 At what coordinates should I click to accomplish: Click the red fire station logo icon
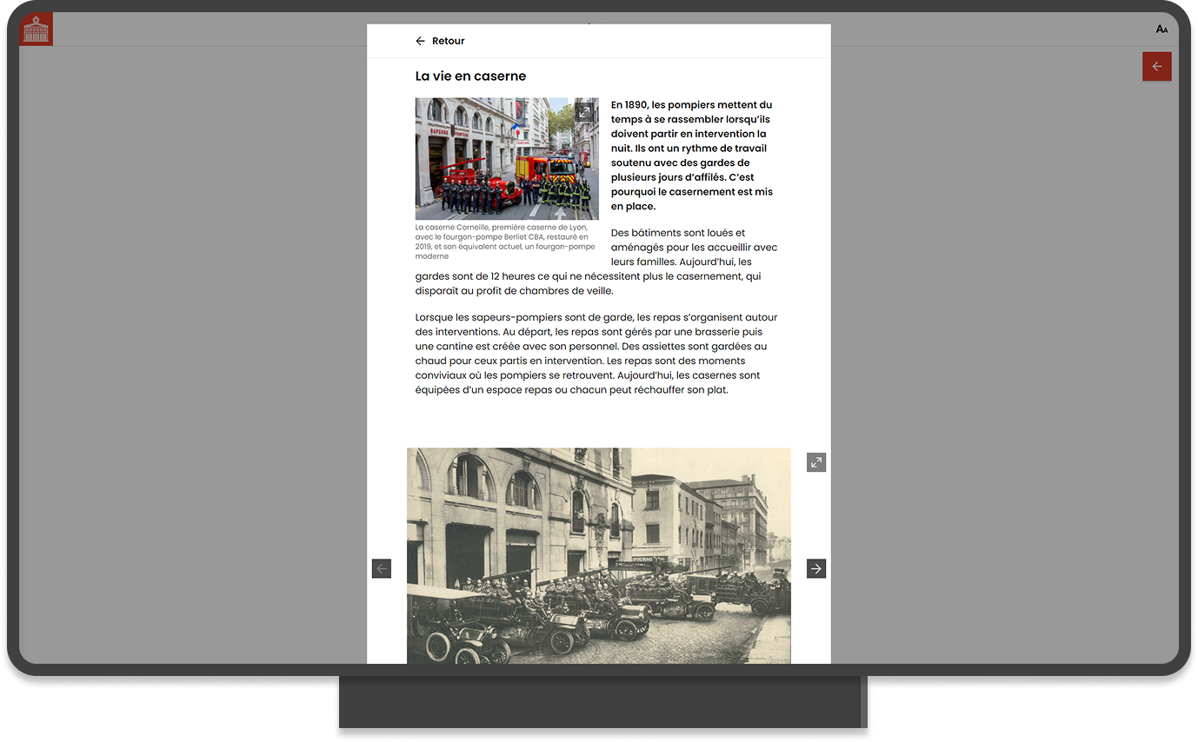click(x=36, y=30)
